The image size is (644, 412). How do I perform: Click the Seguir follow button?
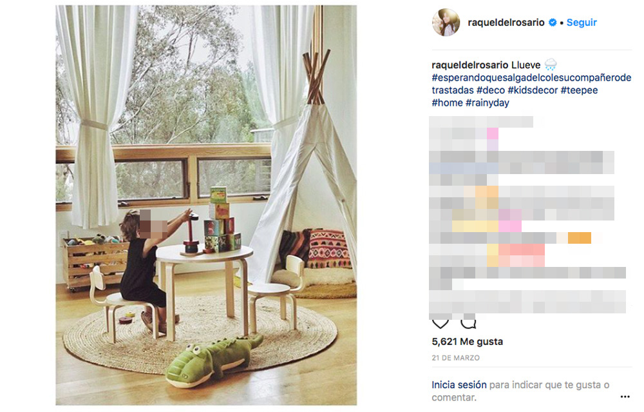click(x=581, y=23)
